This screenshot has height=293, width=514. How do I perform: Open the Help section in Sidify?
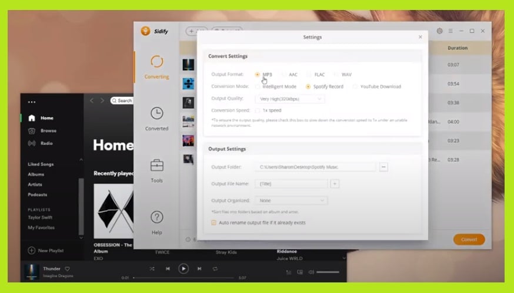[156, 223]
